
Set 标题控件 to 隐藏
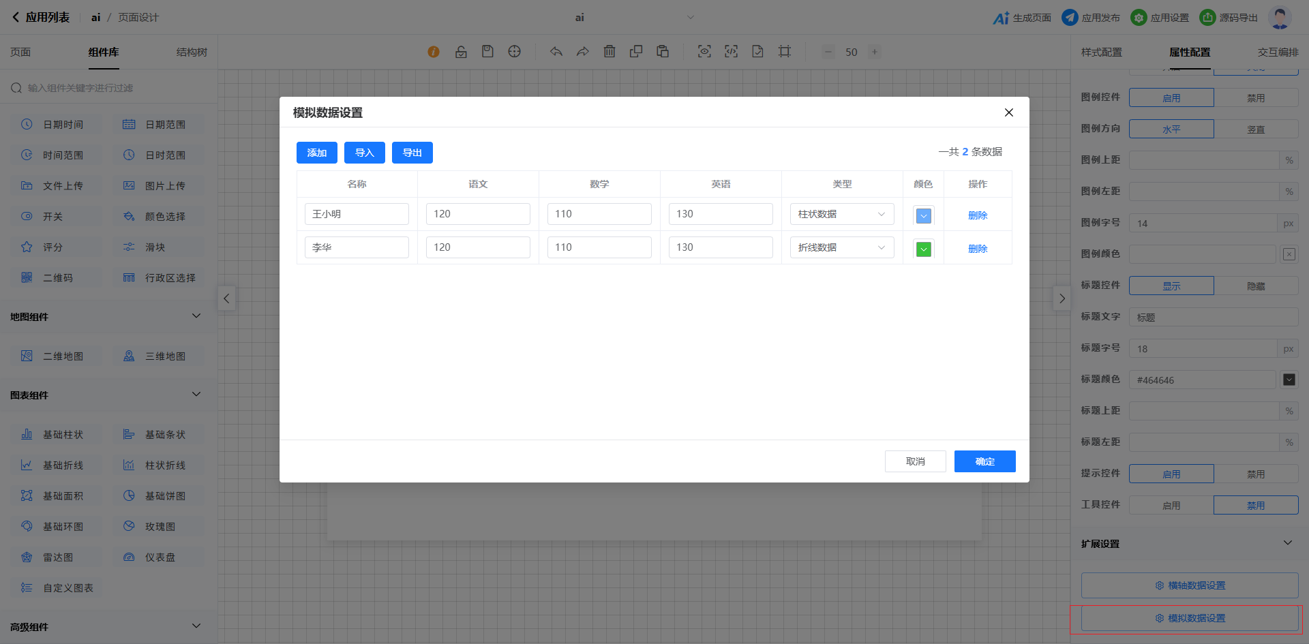coord(1256,286)
